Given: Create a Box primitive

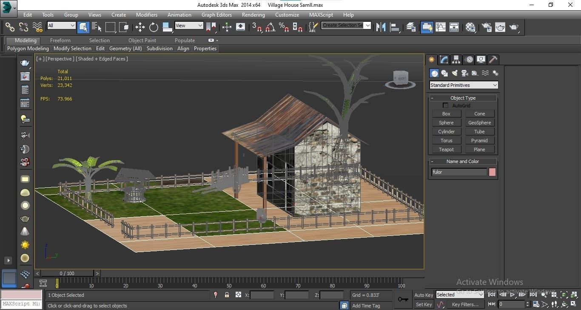Looking at the screenshot, I should coord(446,114).
